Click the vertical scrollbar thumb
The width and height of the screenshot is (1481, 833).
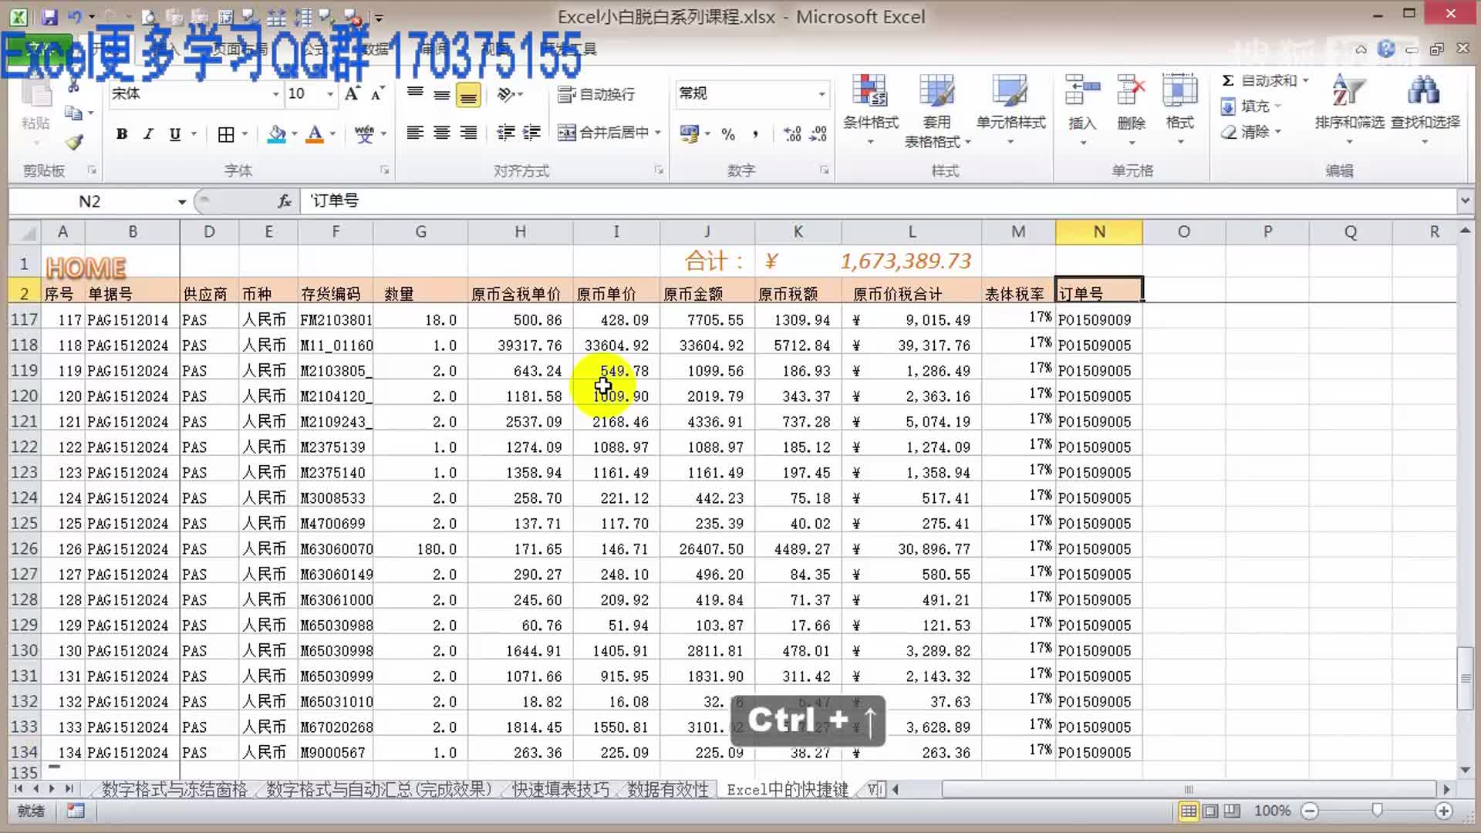[1465, 678]
